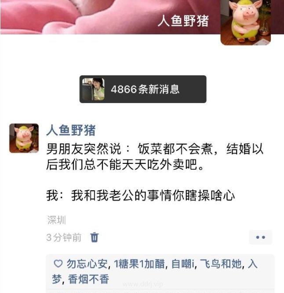The height and width of the screenshot is (293, 284).
Task: Open the pig avatar beside the post
Action: (24, 138)
